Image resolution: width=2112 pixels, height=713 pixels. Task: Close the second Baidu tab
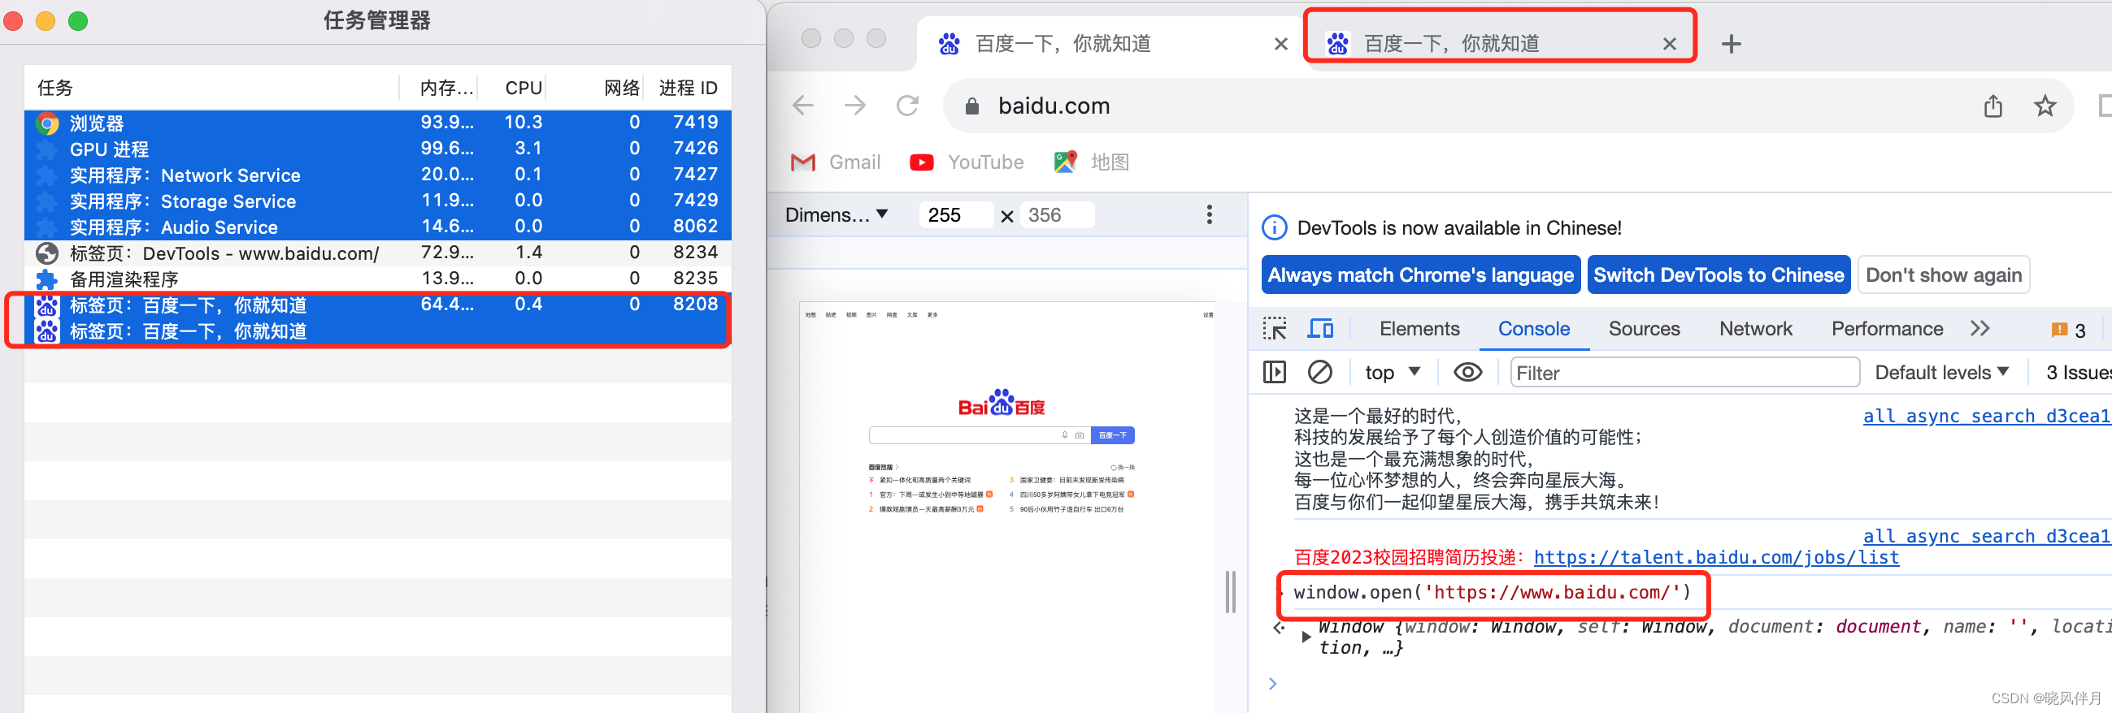1669,44
